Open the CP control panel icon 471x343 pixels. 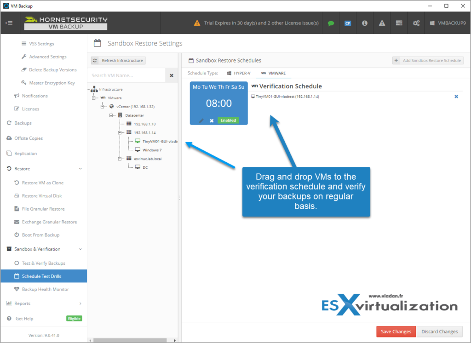pos(348,23)
